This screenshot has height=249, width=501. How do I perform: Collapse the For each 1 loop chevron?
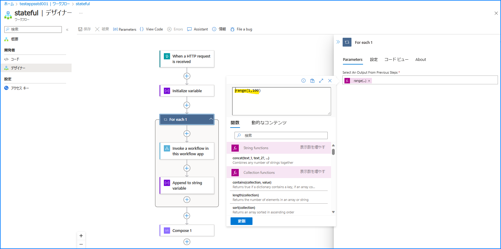[x=211, y=119]
